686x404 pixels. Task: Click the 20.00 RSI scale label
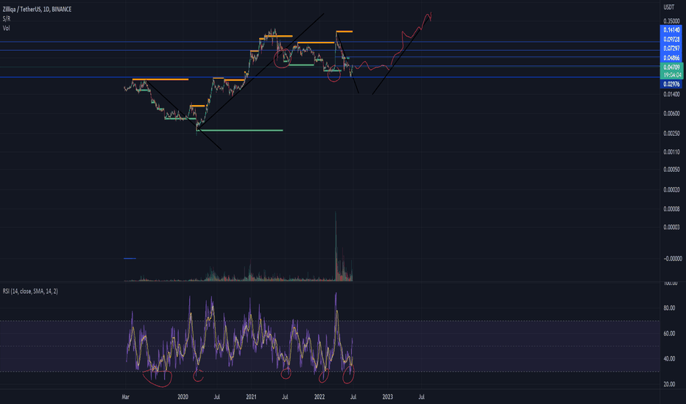coord(669,384)
